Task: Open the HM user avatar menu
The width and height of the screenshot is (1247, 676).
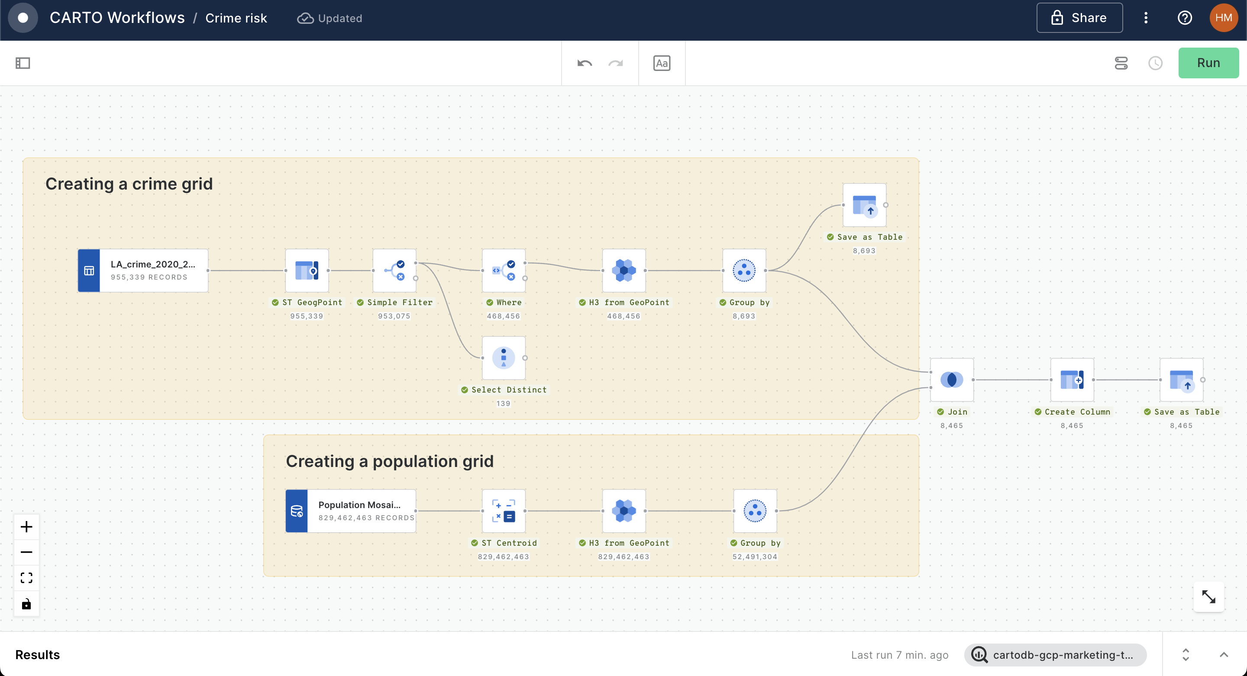Action: 1223,18
